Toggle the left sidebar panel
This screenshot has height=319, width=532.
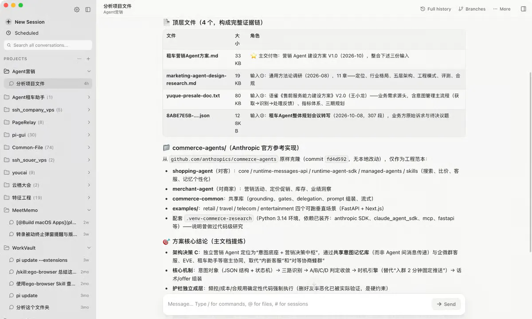tap(88, 9)
